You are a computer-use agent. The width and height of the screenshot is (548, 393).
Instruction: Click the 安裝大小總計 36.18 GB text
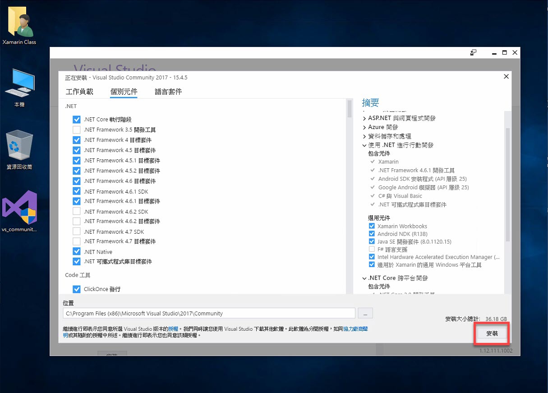476,319
